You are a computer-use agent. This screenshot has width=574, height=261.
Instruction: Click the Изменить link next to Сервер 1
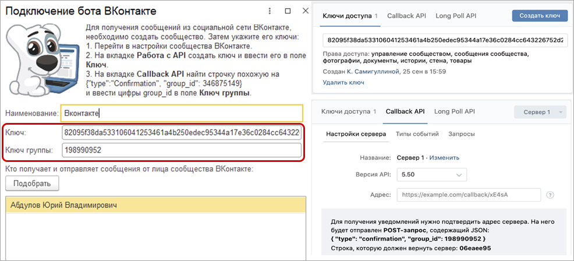(445, 157)
